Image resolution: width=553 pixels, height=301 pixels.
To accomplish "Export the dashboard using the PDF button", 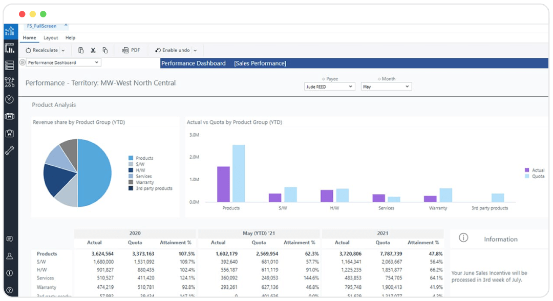I will tap(131, 50).
